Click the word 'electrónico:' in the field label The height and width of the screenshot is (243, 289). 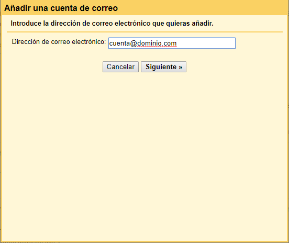[89, 42]
